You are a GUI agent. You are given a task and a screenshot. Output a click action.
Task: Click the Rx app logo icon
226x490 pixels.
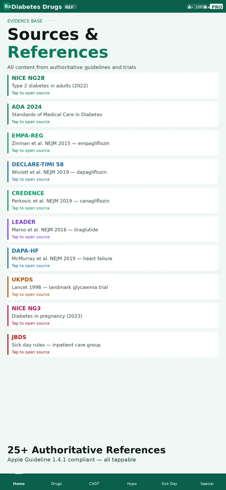tap(7, 6)
